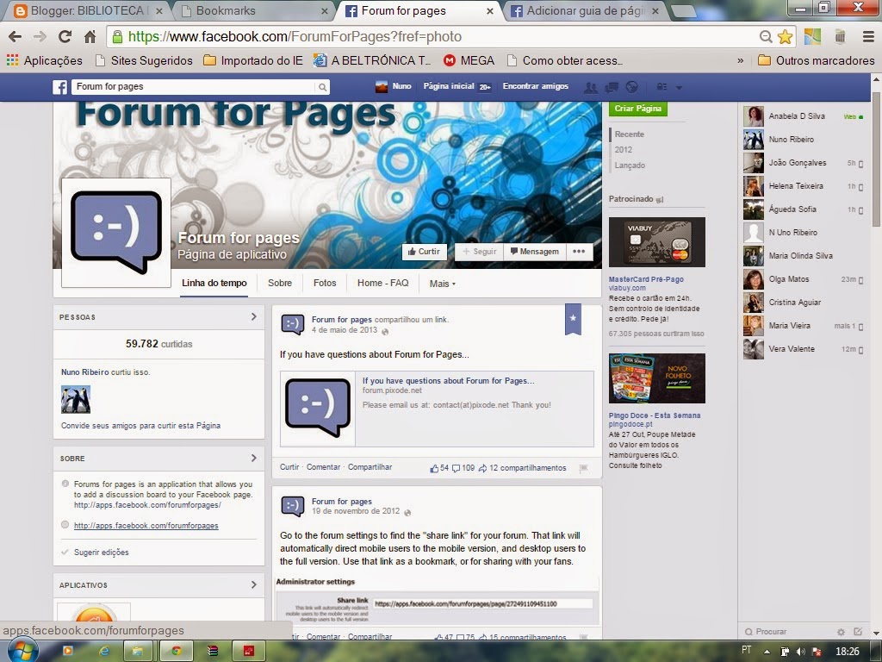Click Sugerir edições in Sobre box

click(x=102, y=553)
